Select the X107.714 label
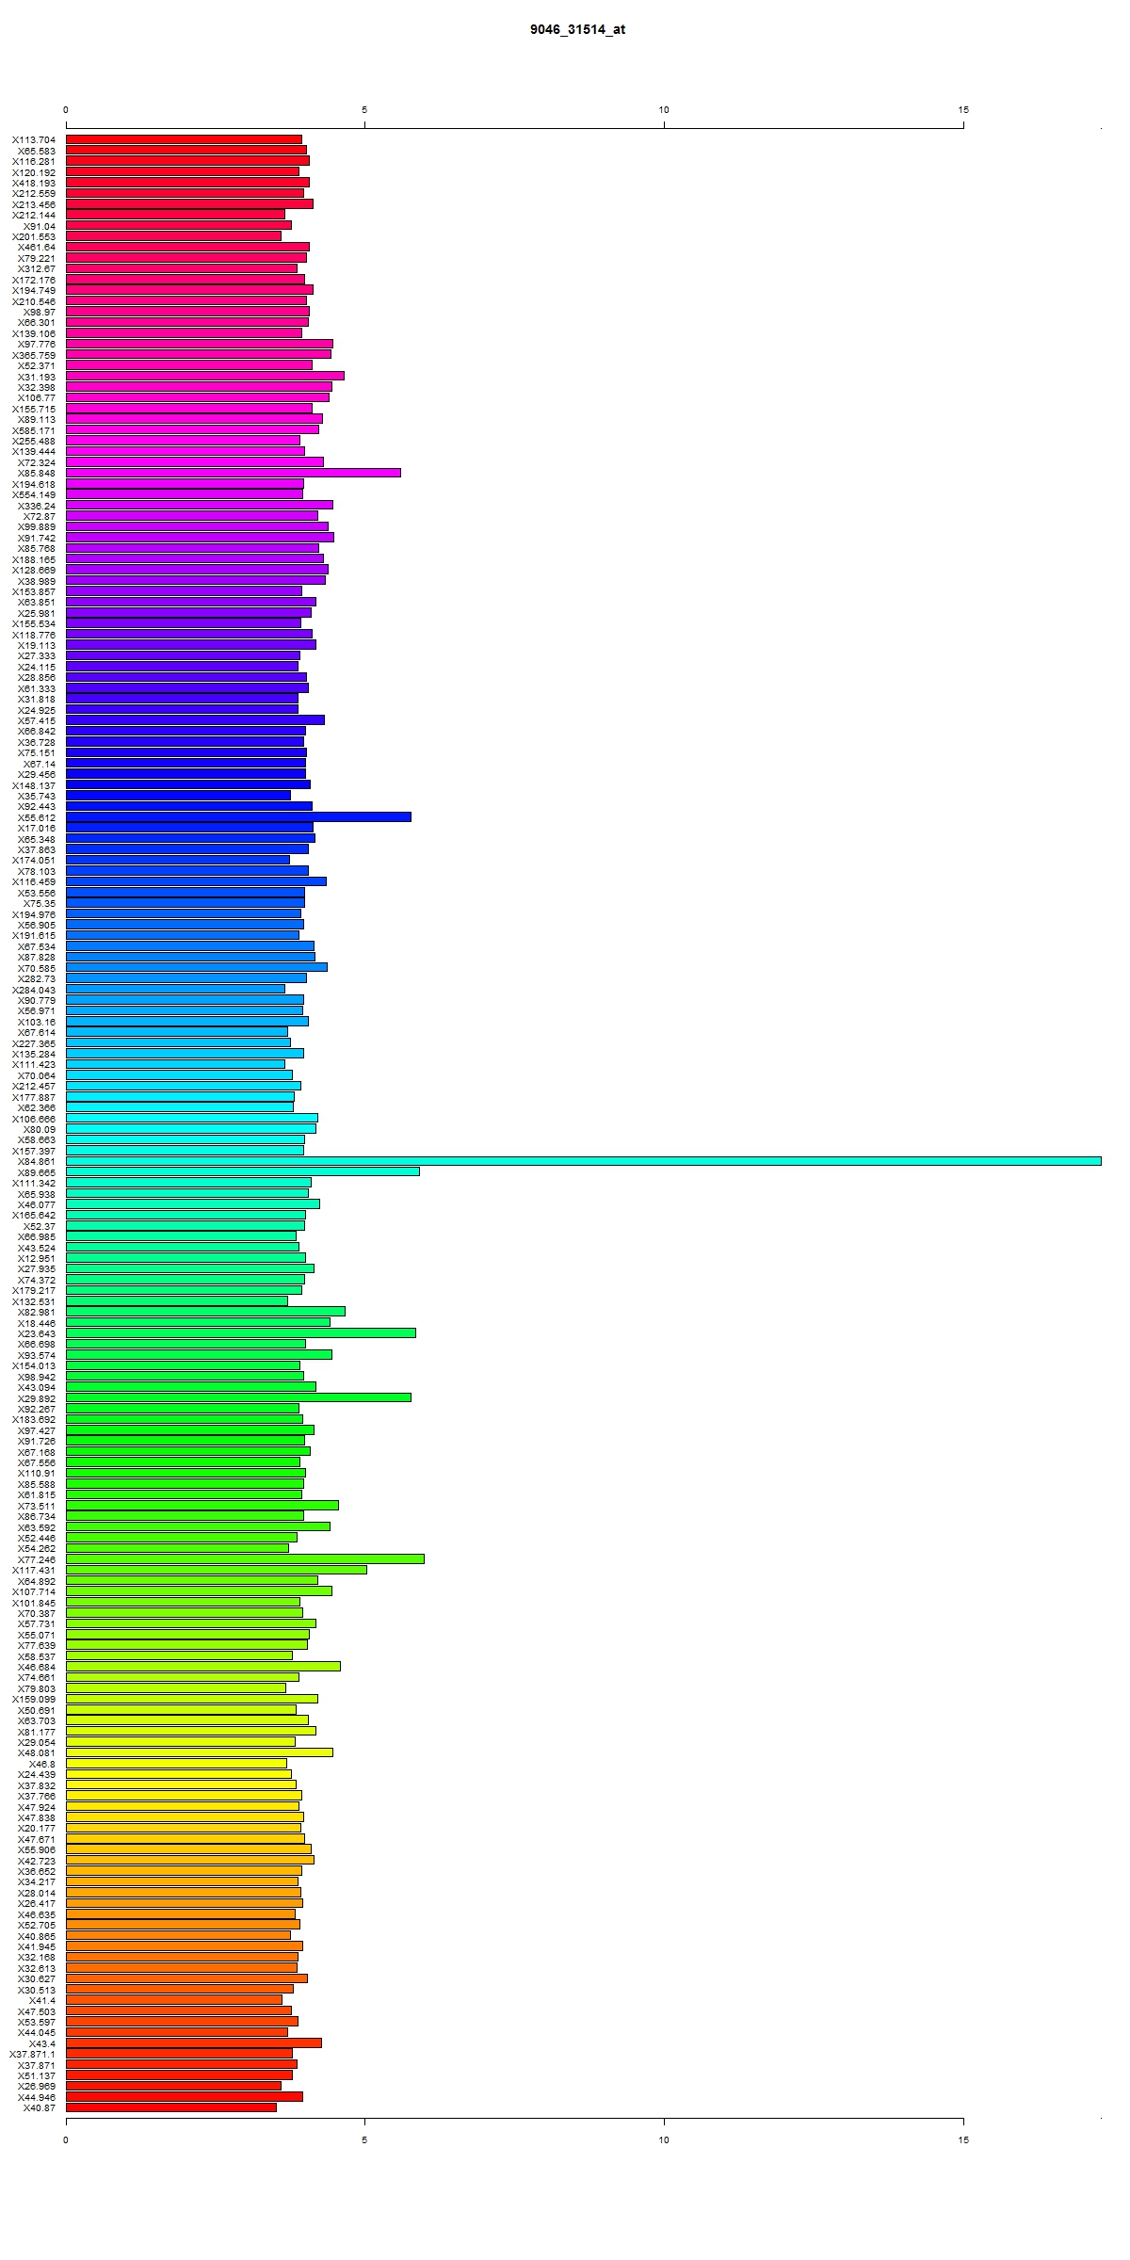Viewport: 1130px width, 2260px height. pyautogui.click(x=34, y=1591)
